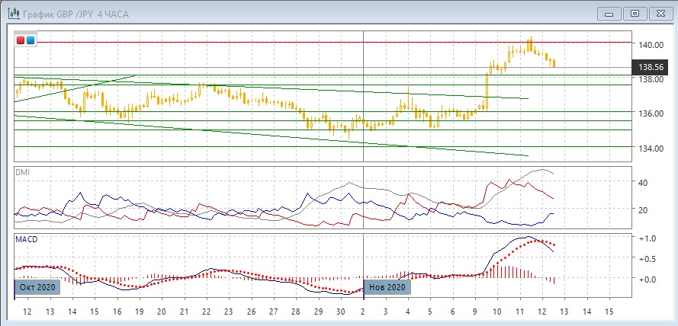
Task: Click the candlestick chart icon in title bar
Action: click(10, 14)
